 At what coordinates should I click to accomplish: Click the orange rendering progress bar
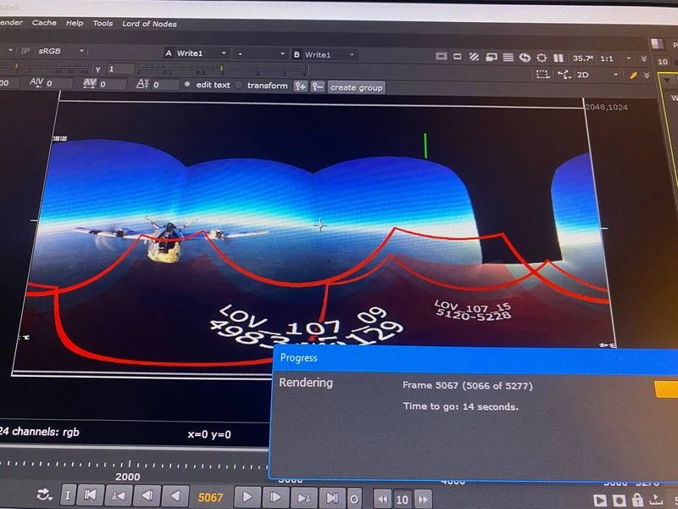coord(666,389)
